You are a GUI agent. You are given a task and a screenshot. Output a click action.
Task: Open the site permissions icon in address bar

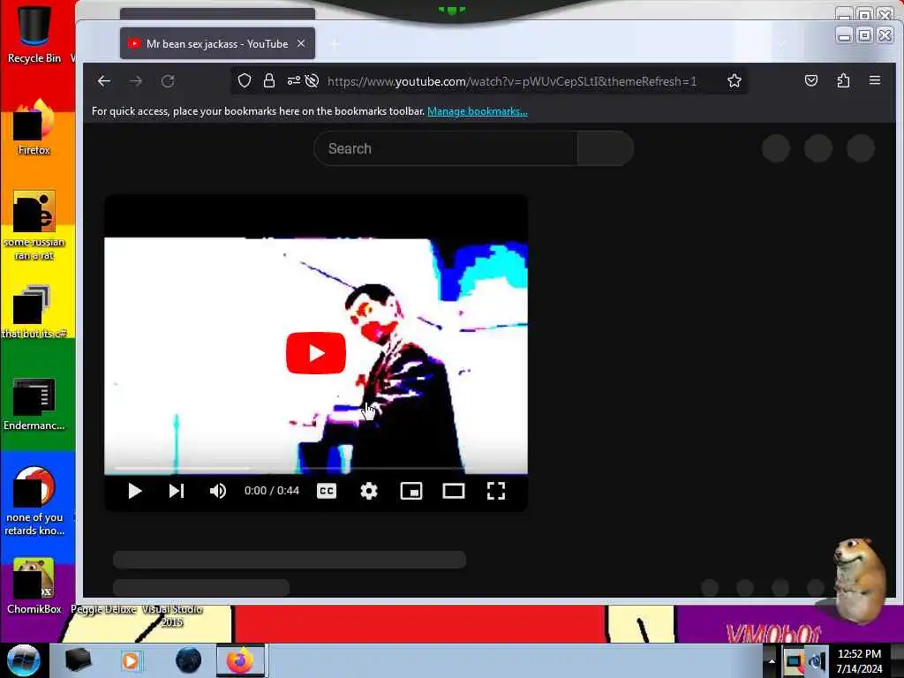click(x=293, y=80)
